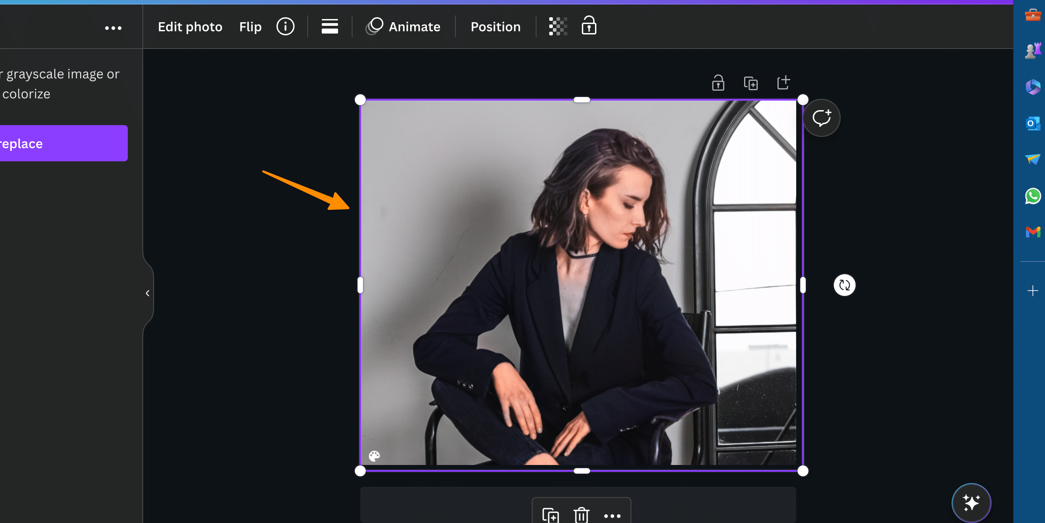The height and width of the screenshot is (523, 1045).
Task: Delete the element with the trash icon
Action: [581, 515]
